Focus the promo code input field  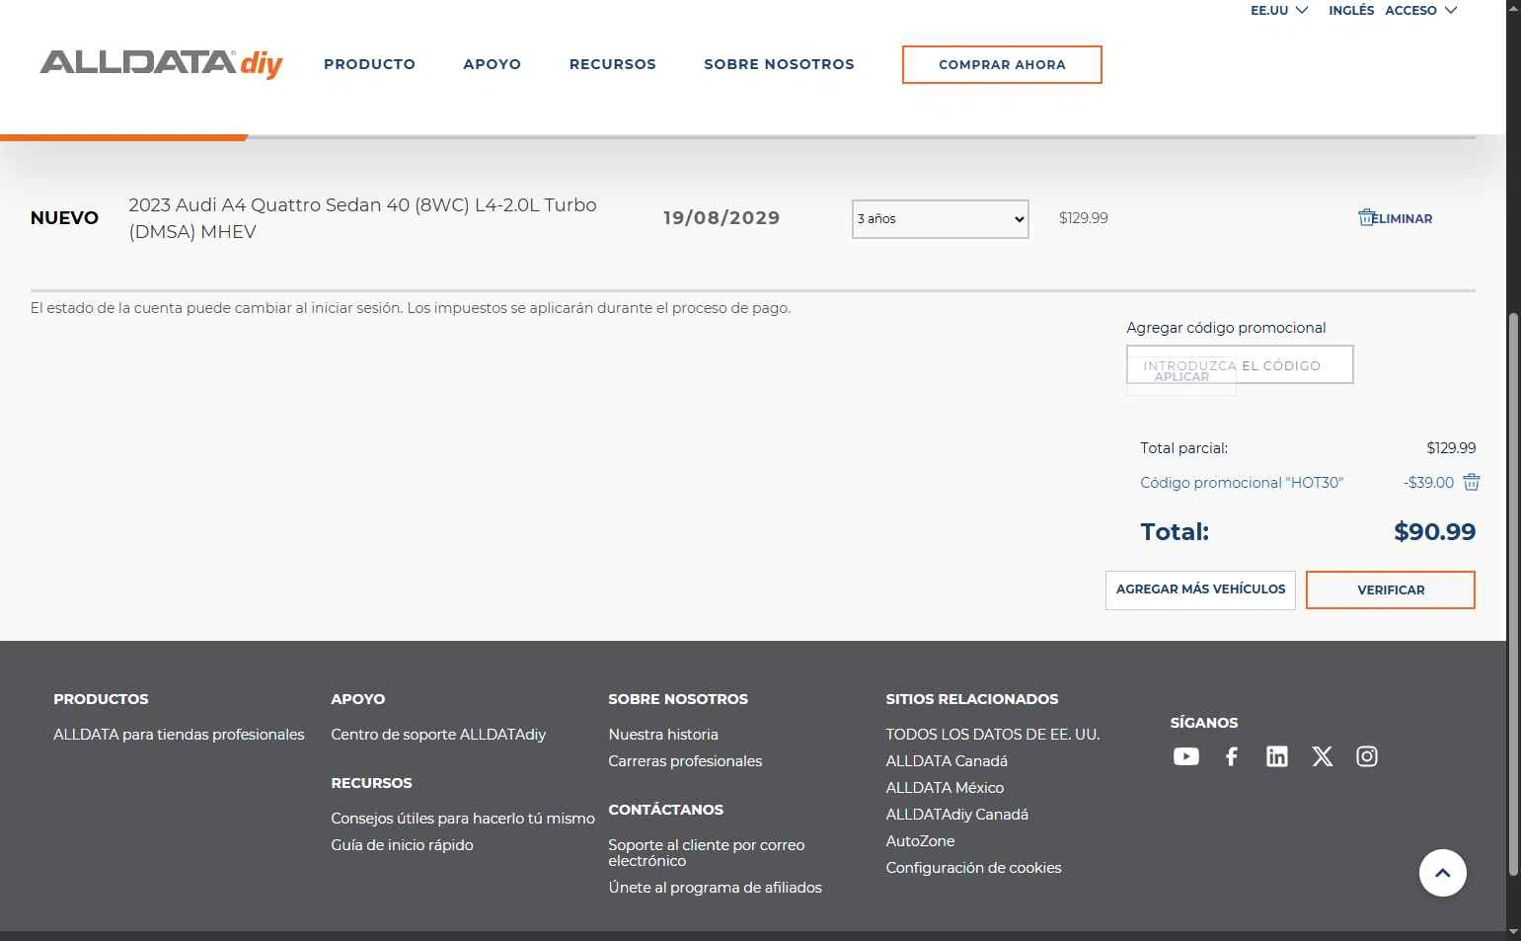point(1240,364)
